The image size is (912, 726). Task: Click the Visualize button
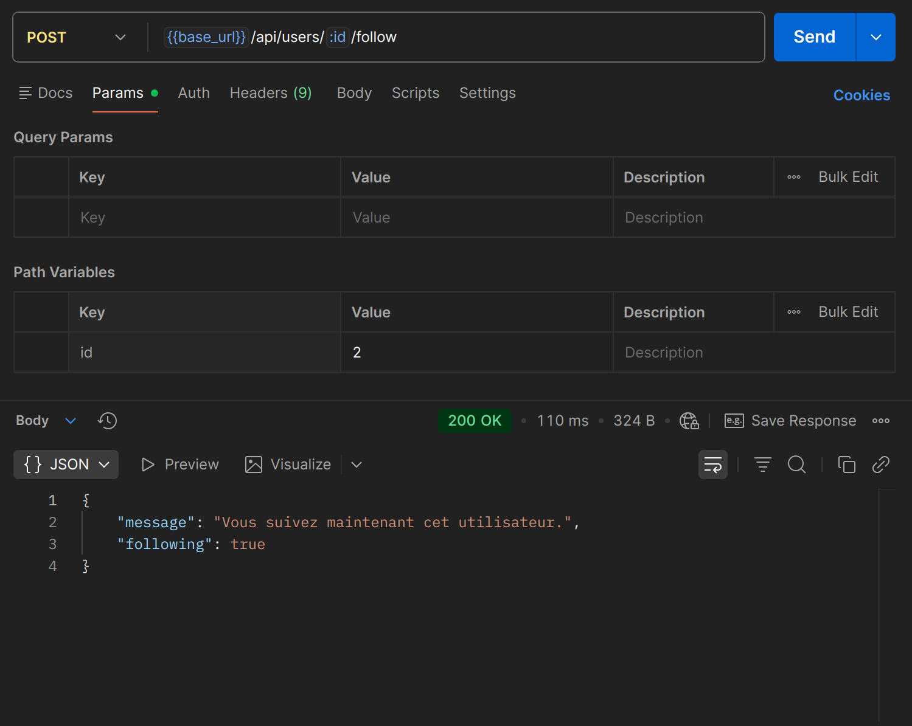pyautogui.click(x=288, y=465)
